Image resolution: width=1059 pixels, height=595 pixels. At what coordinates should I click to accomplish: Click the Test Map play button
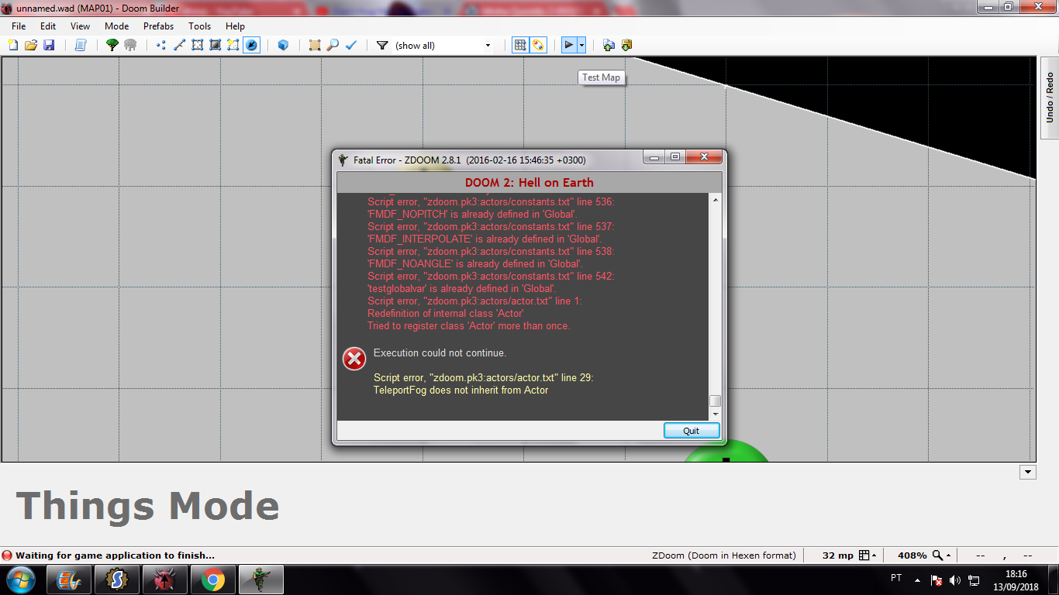coord(569,45)
